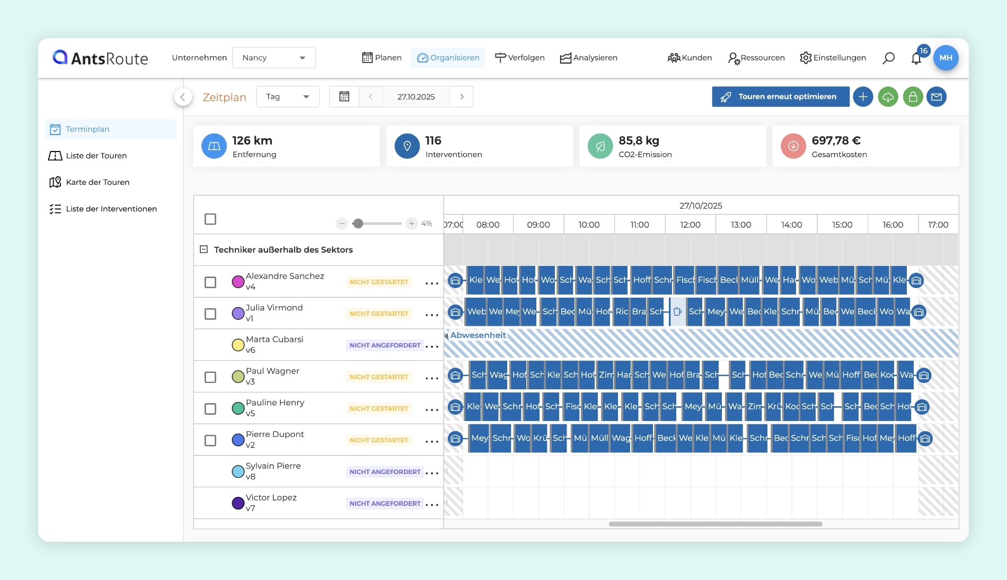
Task: Tick checkbox for Alexandre Sanchez
Action: coord(210,282)
